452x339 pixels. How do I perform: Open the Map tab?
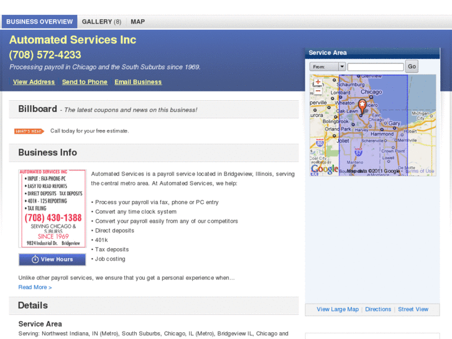point(138,22)
